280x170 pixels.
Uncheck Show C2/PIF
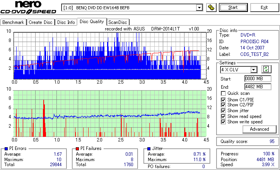(223, 105)
